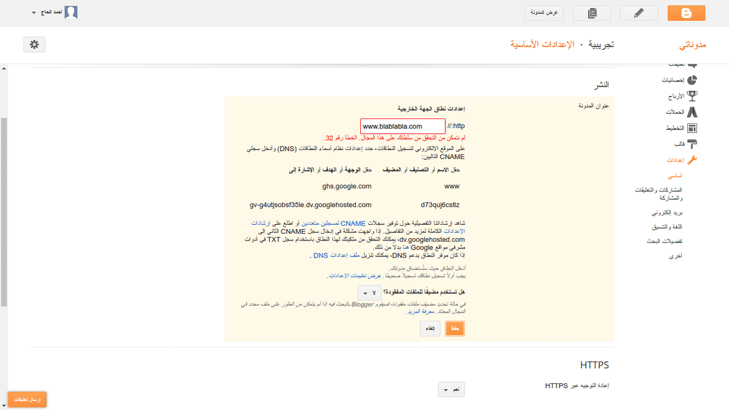
Task: Click the www.blablabla.com domain input field
Action: pos(402,126)
